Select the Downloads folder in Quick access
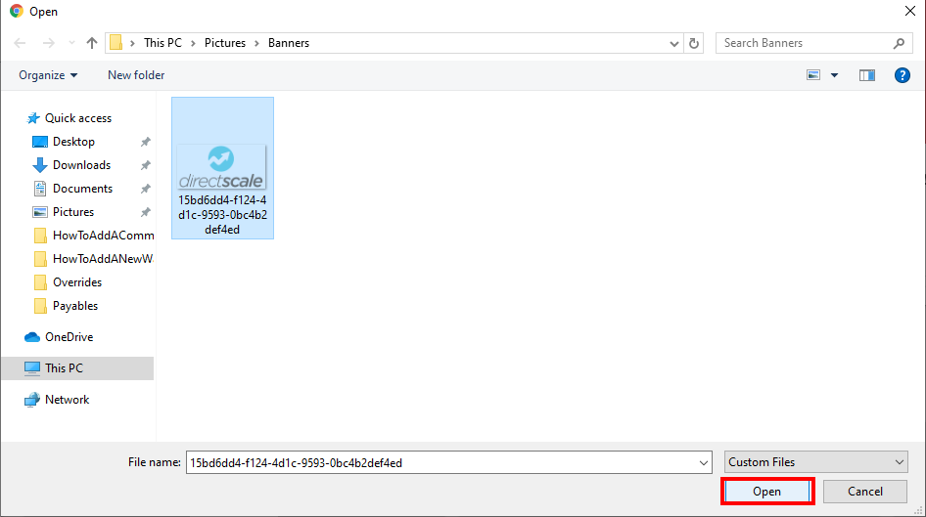Screen dimensions: 926x517 point(81,165)
